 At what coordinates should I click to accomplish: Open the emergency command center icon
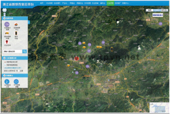(x=17, y=25)
